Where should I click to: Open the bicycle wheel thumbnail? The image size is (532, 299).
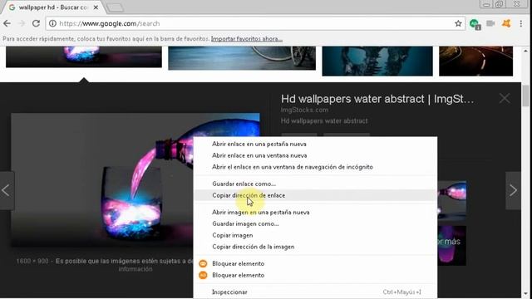pyautogui.click(x=242, y=58)
